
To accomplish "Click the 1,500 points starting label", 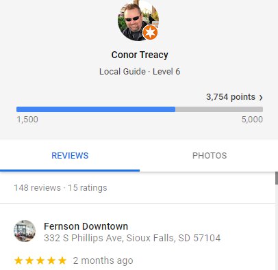I will [27, 120].
